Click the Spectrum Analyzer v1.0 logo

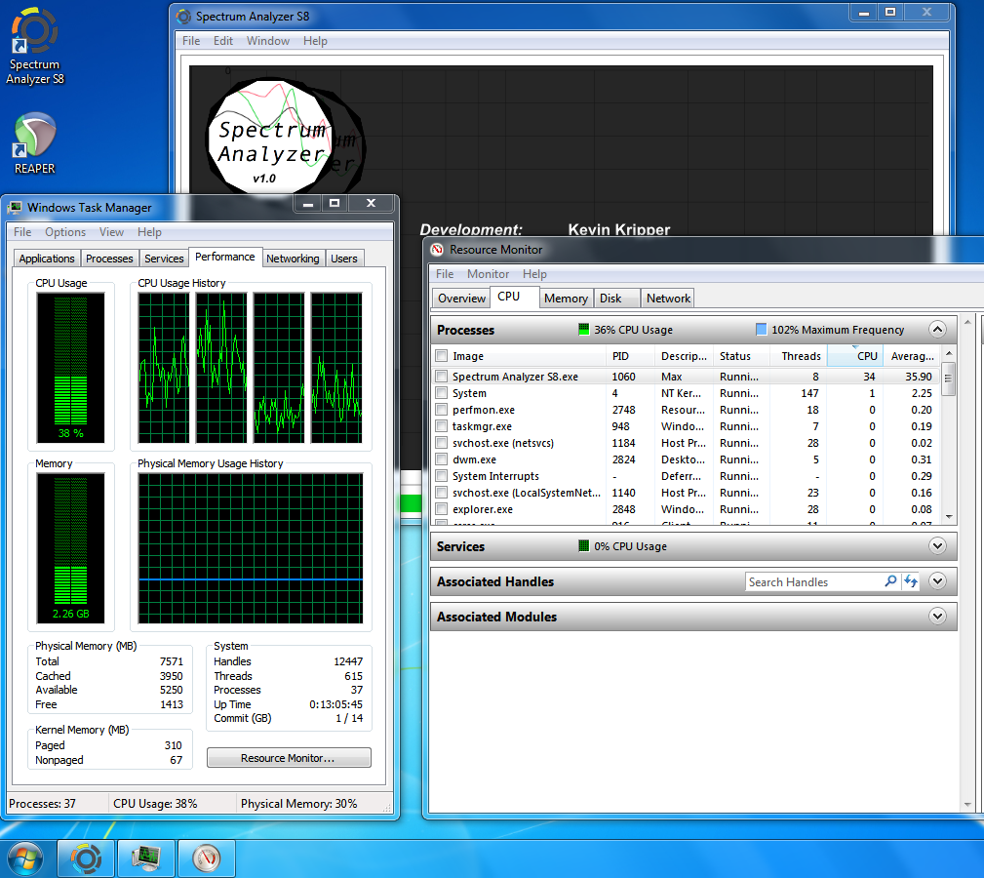(x=270, y=137)
